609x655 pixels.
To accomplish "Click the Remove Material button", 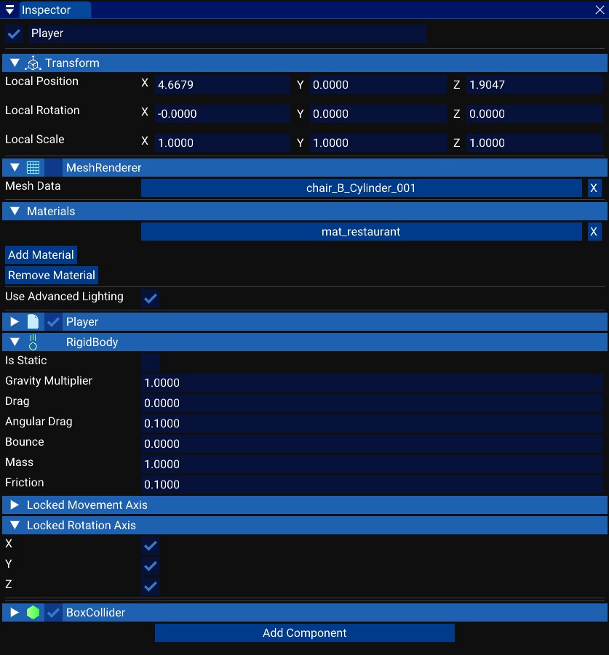I will click(x=52, y=276).
